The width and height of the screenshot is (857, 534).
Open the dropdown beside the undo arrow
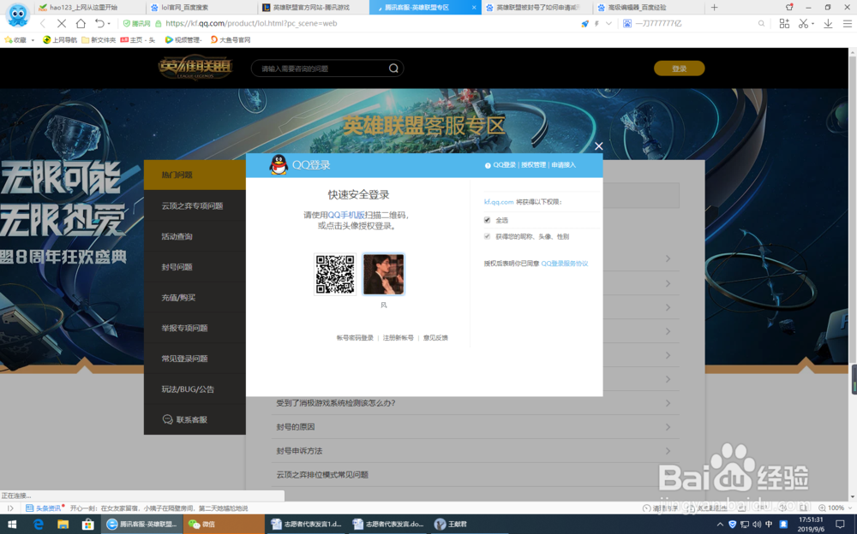(x=109, y=23)
